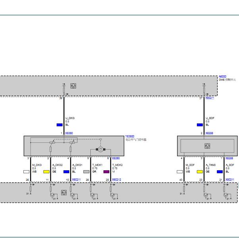The image size is (239, 238).
Task: Open the X60212 link next to pin 25
Action: pyautogui.click(x=117, y=180)
